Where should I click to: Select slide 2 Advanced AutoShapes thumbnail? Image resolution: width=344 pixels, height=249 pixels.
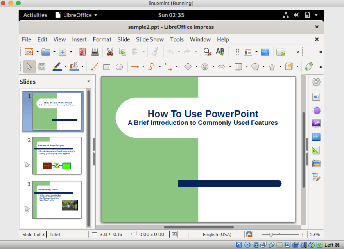pos(57,156)
